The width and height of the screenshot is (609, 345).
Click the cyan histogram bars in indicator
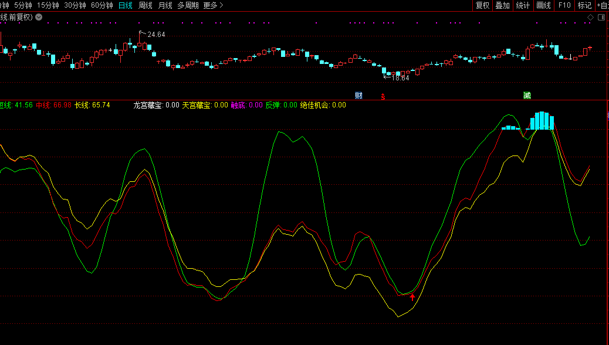(542, 121)
